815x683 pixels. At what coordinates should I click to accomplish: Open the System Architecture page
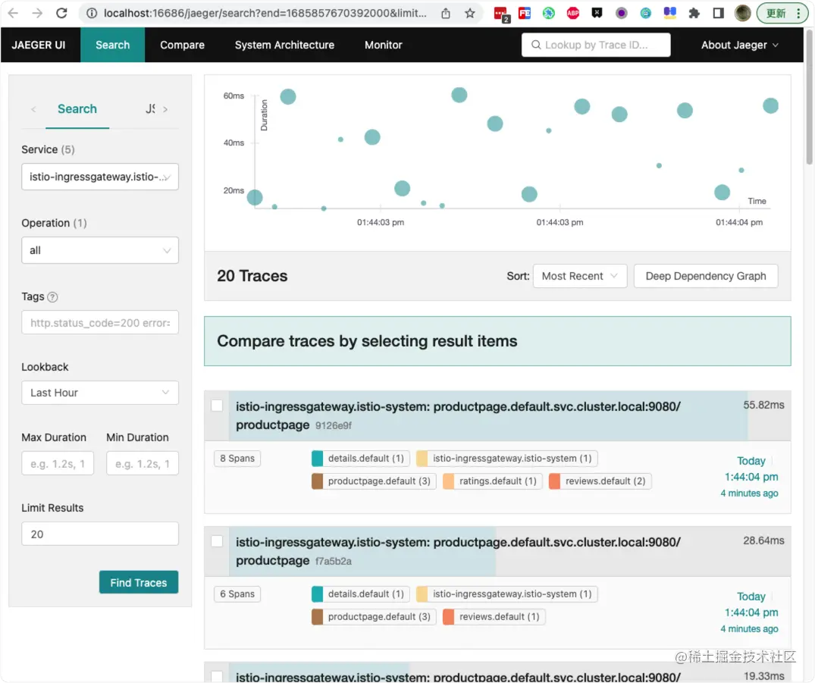tap(284, 45)
